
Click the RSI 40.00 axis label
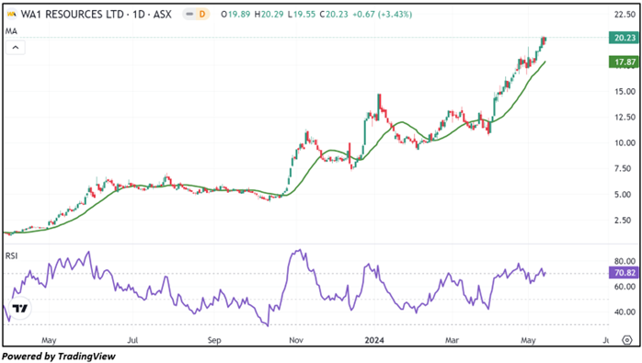(x=625, y=312)
